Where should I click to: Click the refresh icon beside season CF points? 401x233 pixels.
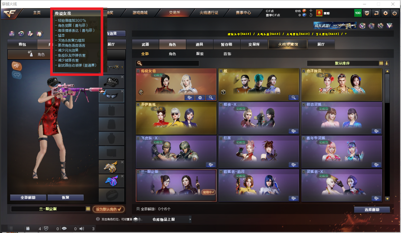[x=311, y=15]
